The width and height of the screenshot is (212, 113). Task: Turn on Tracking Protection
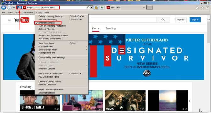pos(62,26)
